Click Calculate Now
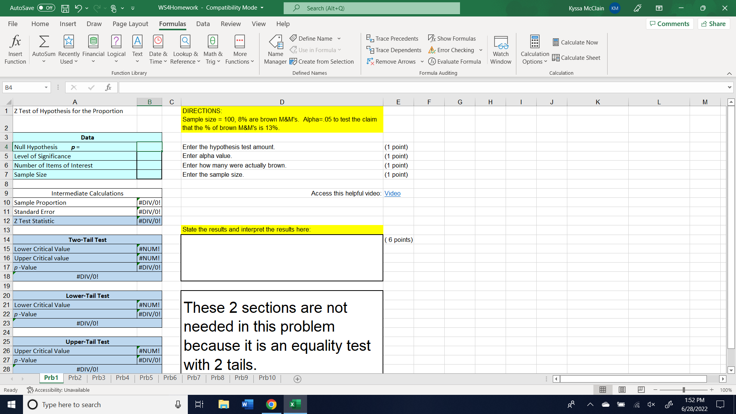 (x=575, y=42)
